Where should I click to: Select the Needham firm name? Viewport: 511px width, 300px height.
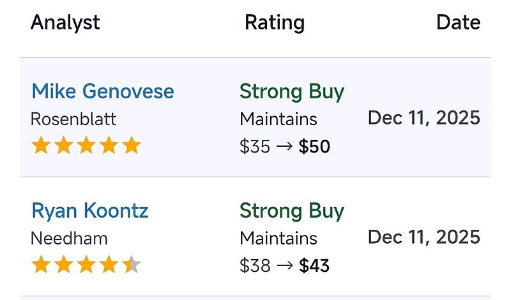69,239
